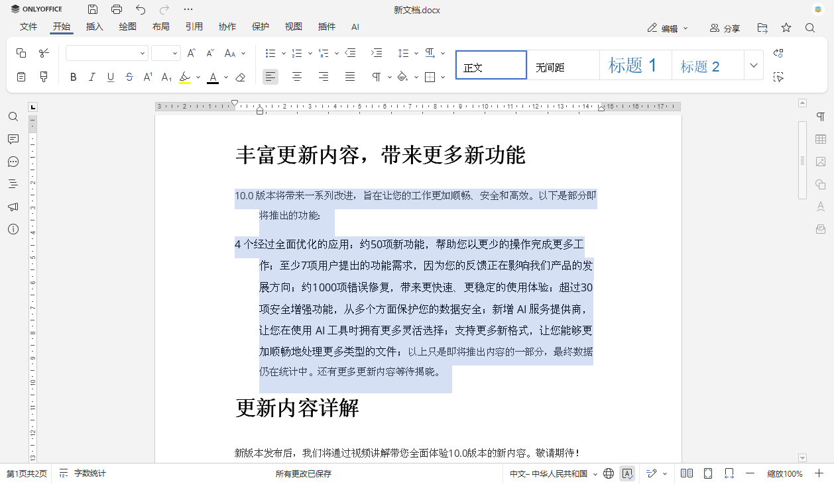Expand bullet list style dropdown arrow
834x484 pixels.
(x=283, y=53)
